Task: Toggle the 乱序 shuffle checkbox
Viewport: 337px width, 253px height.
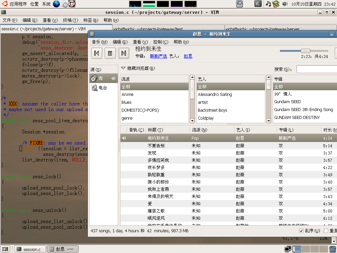Action: [x=301, y=231]
